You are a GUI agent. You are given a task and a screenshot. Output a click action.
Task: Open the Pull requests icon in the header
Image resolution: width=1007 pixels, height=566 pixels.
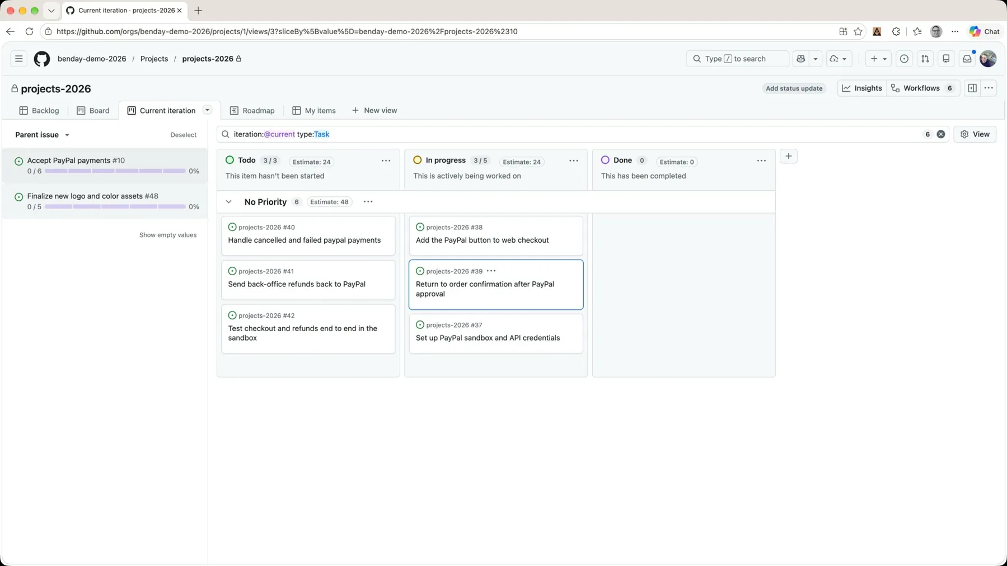(925, 59)
